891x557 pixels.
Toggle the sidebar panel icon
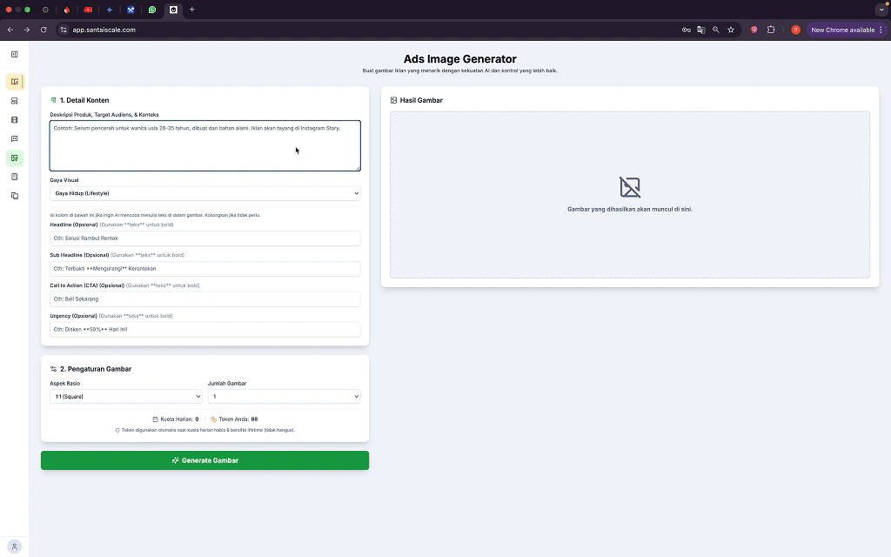coord(14,54)
